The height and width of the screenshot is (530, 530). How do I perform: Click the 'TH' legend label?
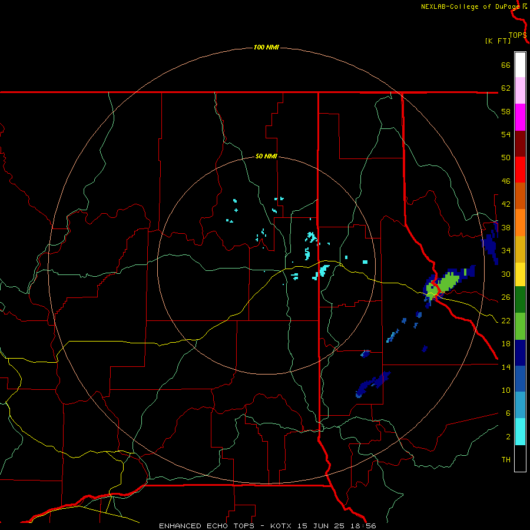(506, 460)
